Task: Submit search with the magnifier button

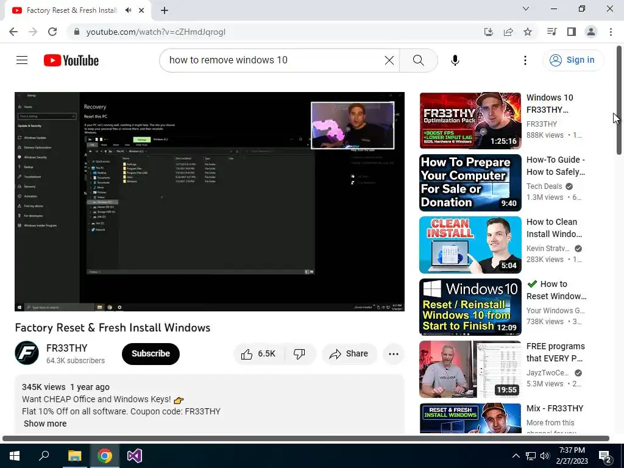Action: pyautogui.click(x=418, y=60)
